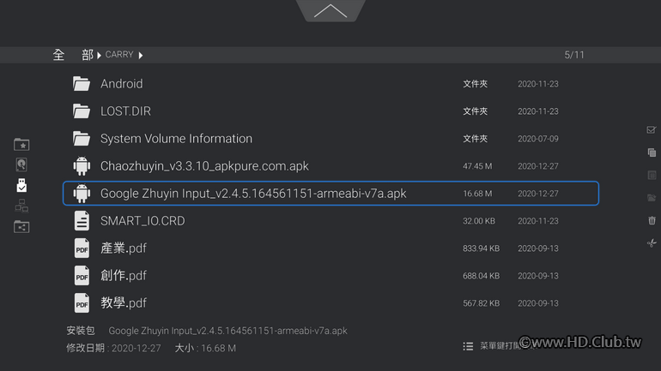
Task: Click the scissors cut icon
Action: 652,243
